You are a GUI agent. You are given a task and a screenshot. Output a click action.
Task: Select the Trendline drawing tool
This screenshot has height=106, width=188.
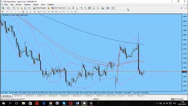(19, 12)
